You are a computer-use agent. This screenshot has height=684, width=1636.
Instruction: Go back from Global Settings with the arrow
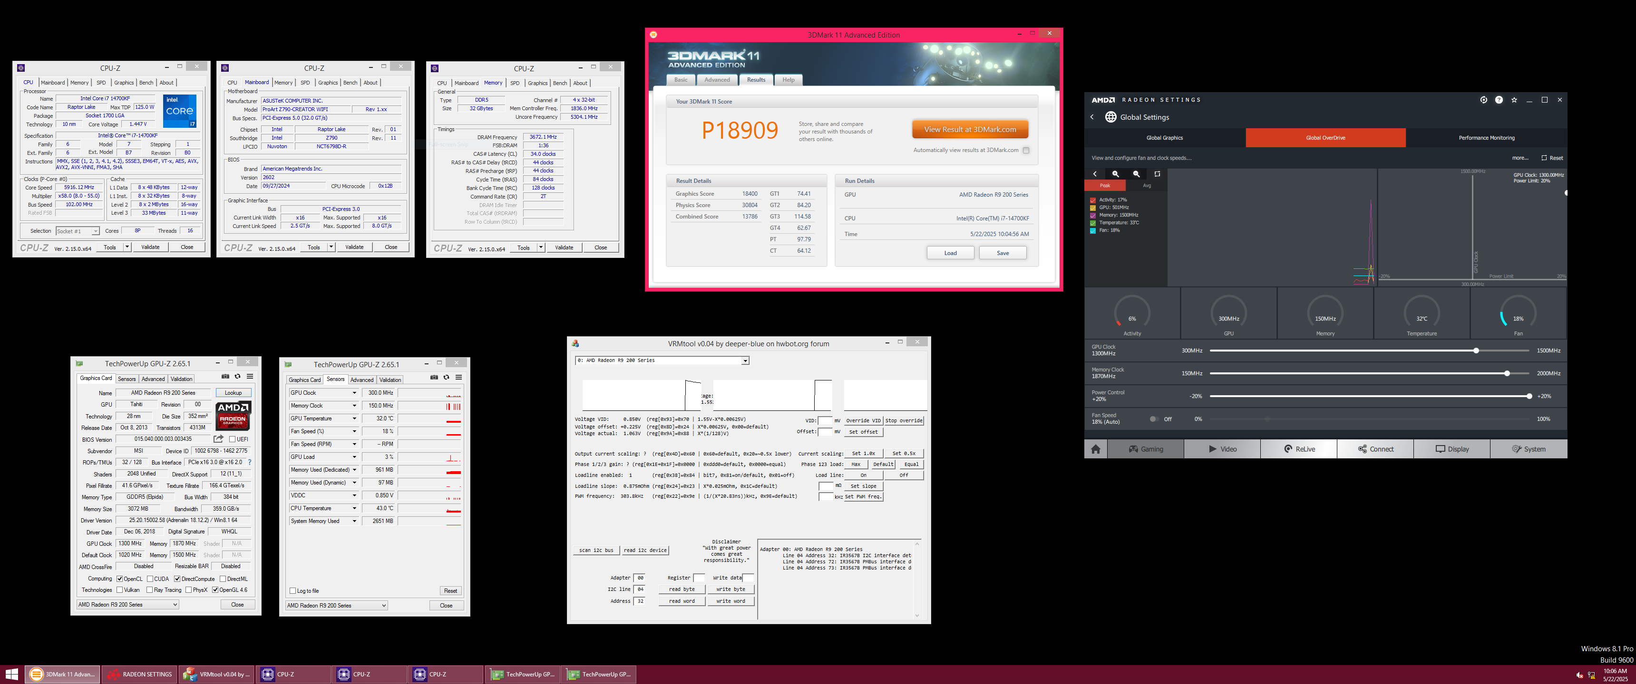click(1092, 117)
